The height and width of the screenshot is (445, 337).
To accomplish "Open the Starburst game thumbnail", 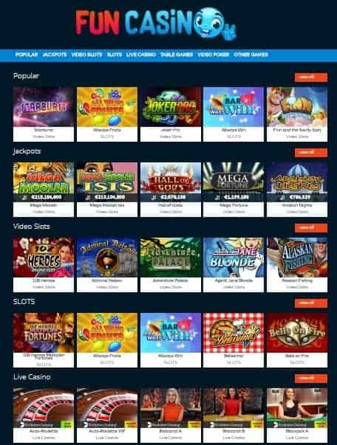I will tap(44, 114).
